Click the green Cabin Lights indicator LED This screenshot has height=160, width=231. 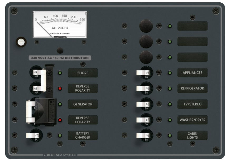click(x=170, y=136)
